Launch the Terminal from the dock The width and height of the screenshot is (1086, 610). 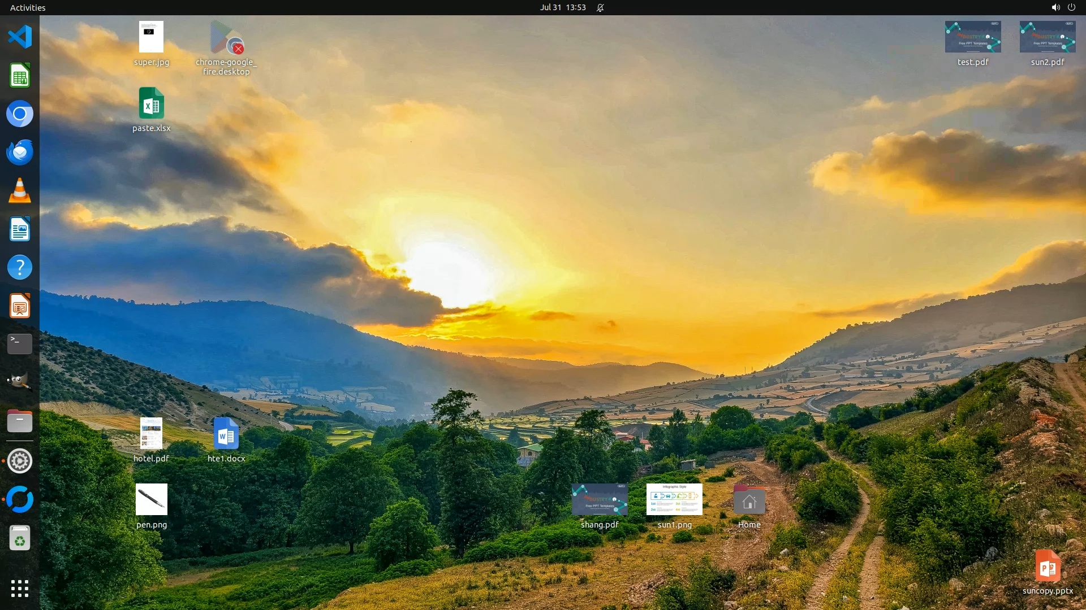(20, 344)
